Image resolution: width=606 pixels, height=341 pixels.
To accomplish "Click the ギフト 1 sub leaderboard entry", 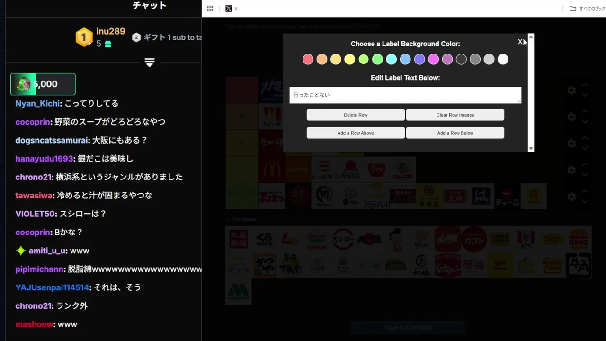I will click(x=167, y=37).
